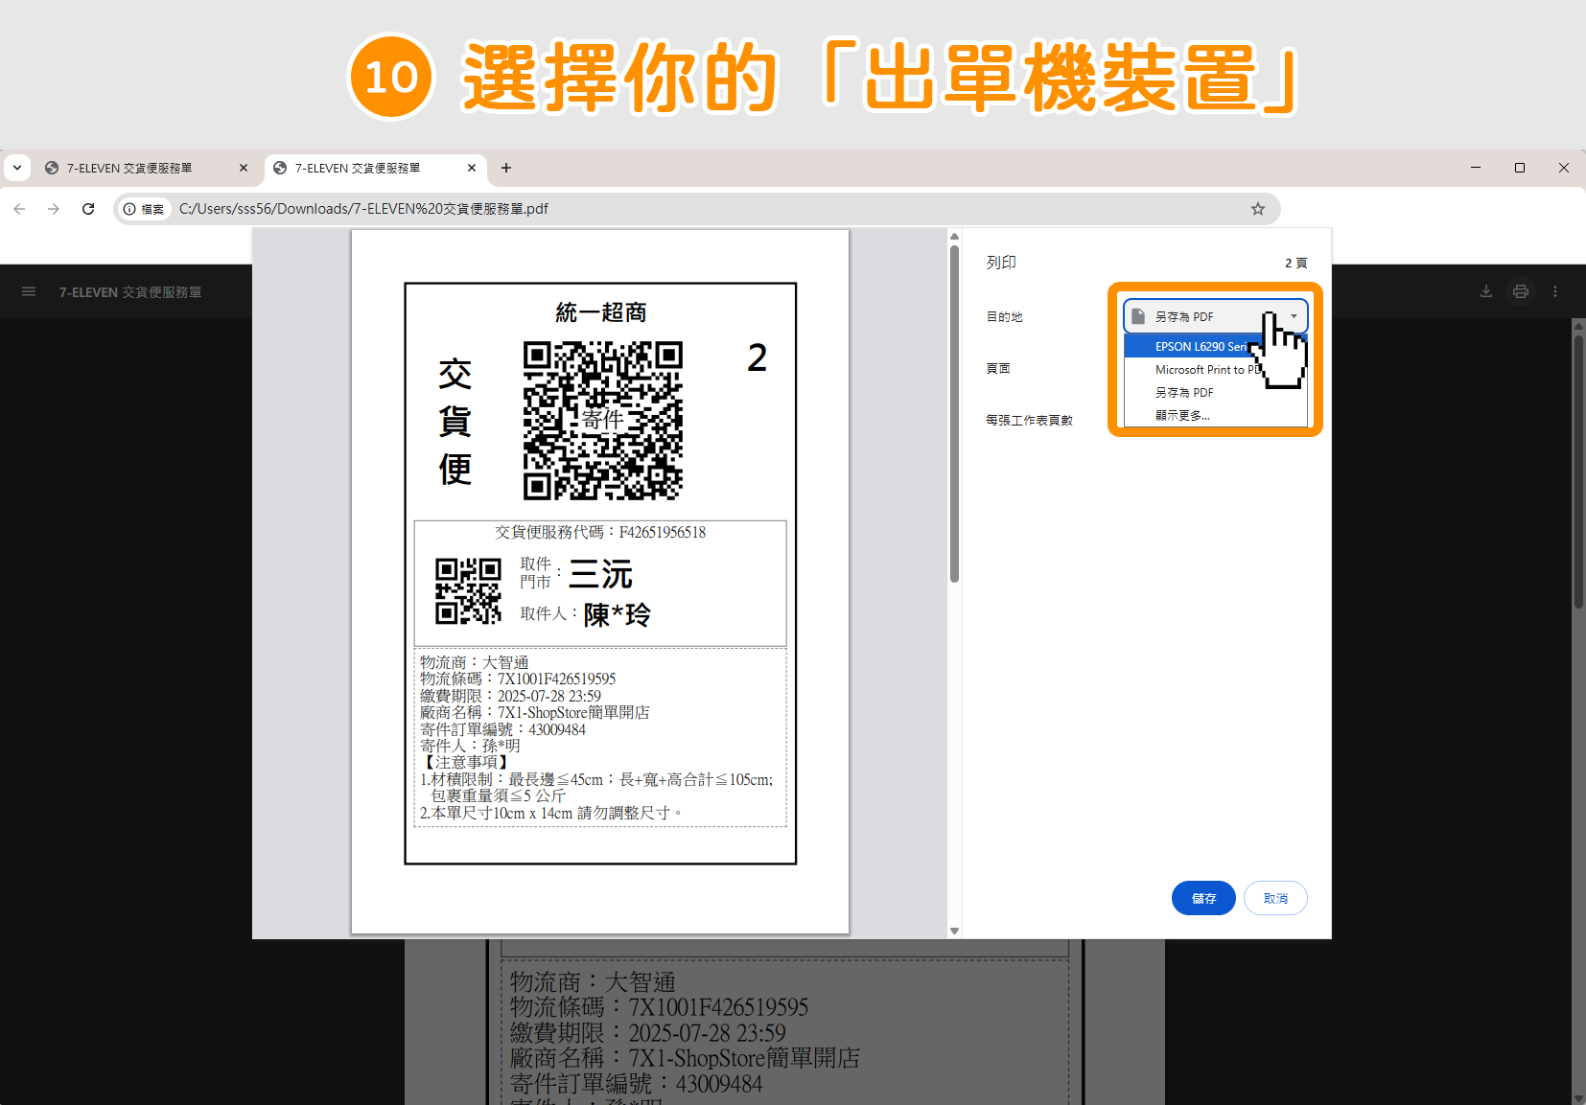This screenshot has width=1586, height=1105.
Task: Click the PDF viewer print icon
Action: click(x=1521, y=291)
